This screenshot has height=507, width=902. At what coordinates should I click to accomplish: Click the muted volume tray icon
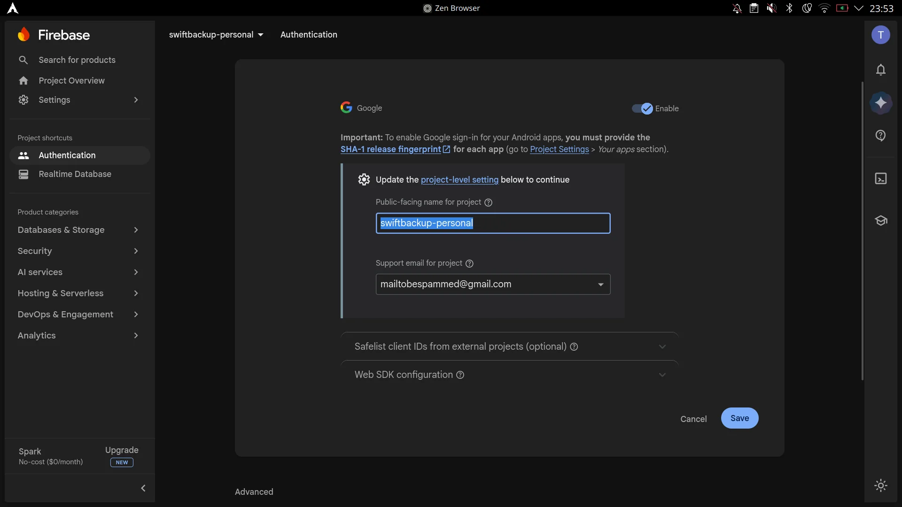click(x=771, y=8)
